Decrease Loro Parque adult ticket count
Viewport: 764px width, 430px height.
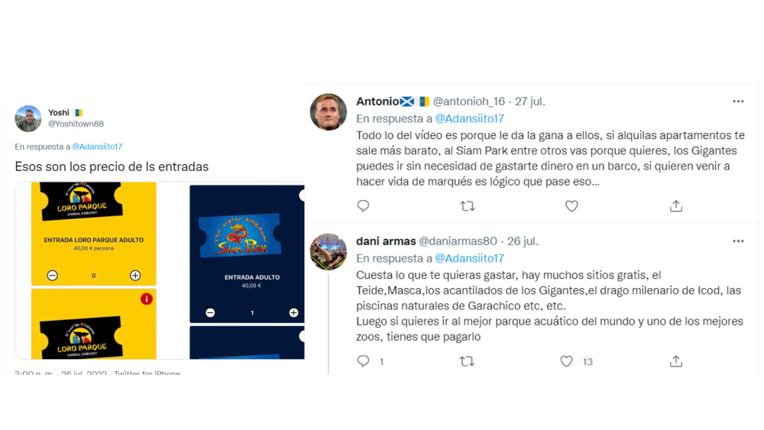click(x=53, y=275)
